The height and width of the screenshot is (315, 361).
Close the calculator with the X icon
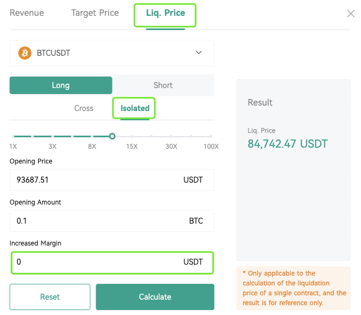(x=351, y=14)
